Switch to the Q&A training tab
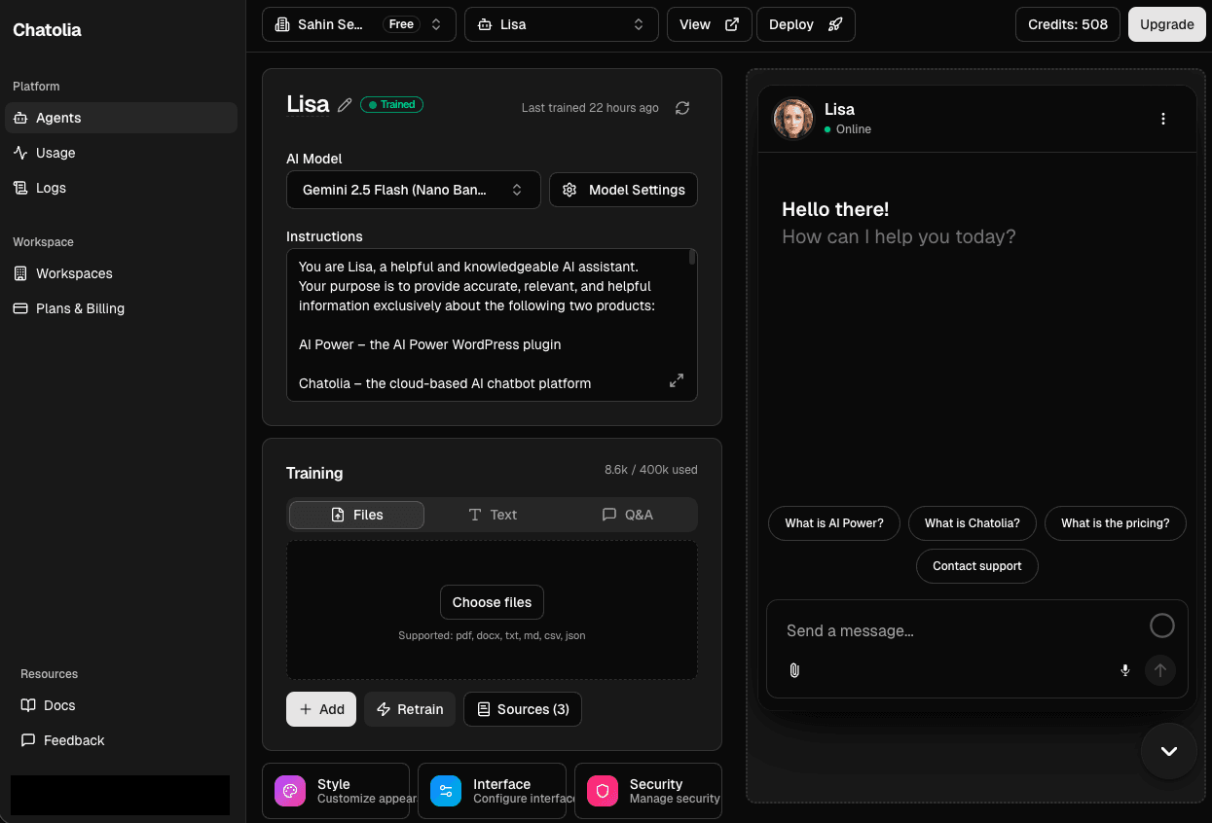Viewport: 1212px width, 823px height. [628, 514]
